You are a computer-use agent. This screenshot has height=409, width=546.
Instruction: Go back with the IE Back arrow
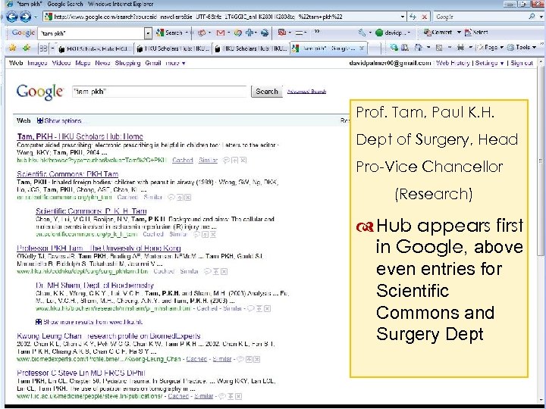11,17
